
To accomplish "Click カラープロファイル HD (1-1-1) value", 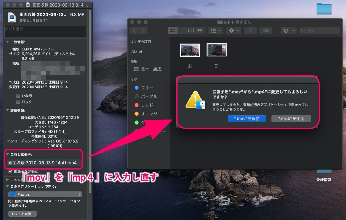I will (x=57, y=131).
